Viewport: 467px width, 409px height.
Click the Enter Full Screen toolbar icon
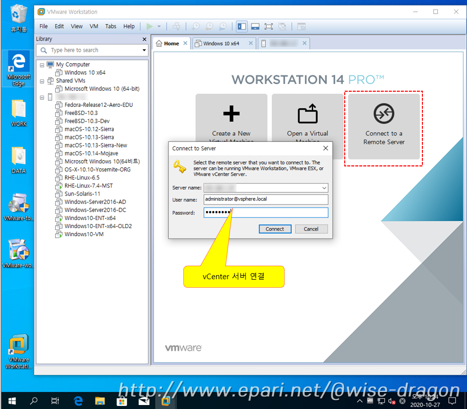click(269, 27)
